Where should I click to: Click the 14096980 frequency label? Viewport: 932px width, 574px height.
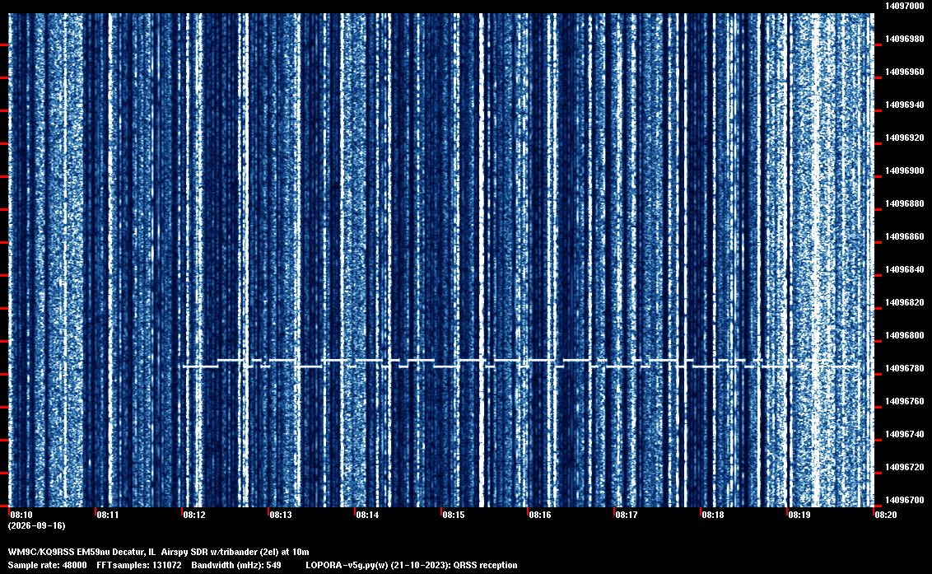click(x=904, y=39)
